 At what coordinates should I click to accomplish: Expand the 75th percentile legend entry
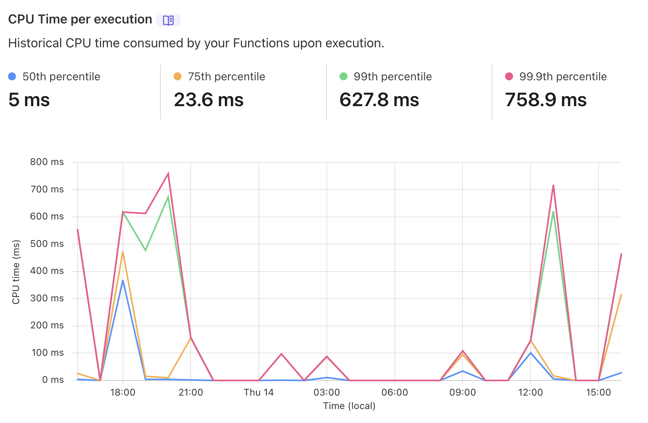pyautogui.click(x=226, y=76)
